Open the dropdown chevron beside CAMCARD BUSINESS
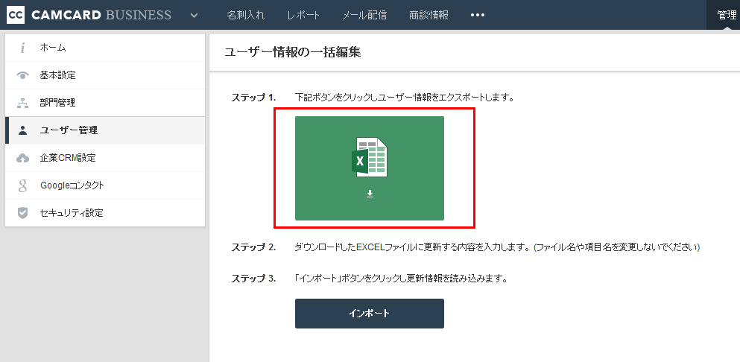 click(x=195, y=15)
